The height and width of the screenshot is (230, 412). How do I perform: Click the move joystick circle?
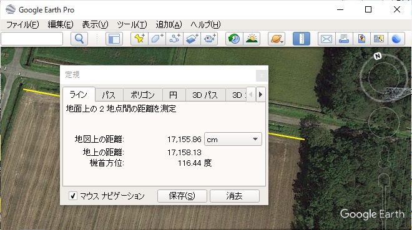click(384, 122)
